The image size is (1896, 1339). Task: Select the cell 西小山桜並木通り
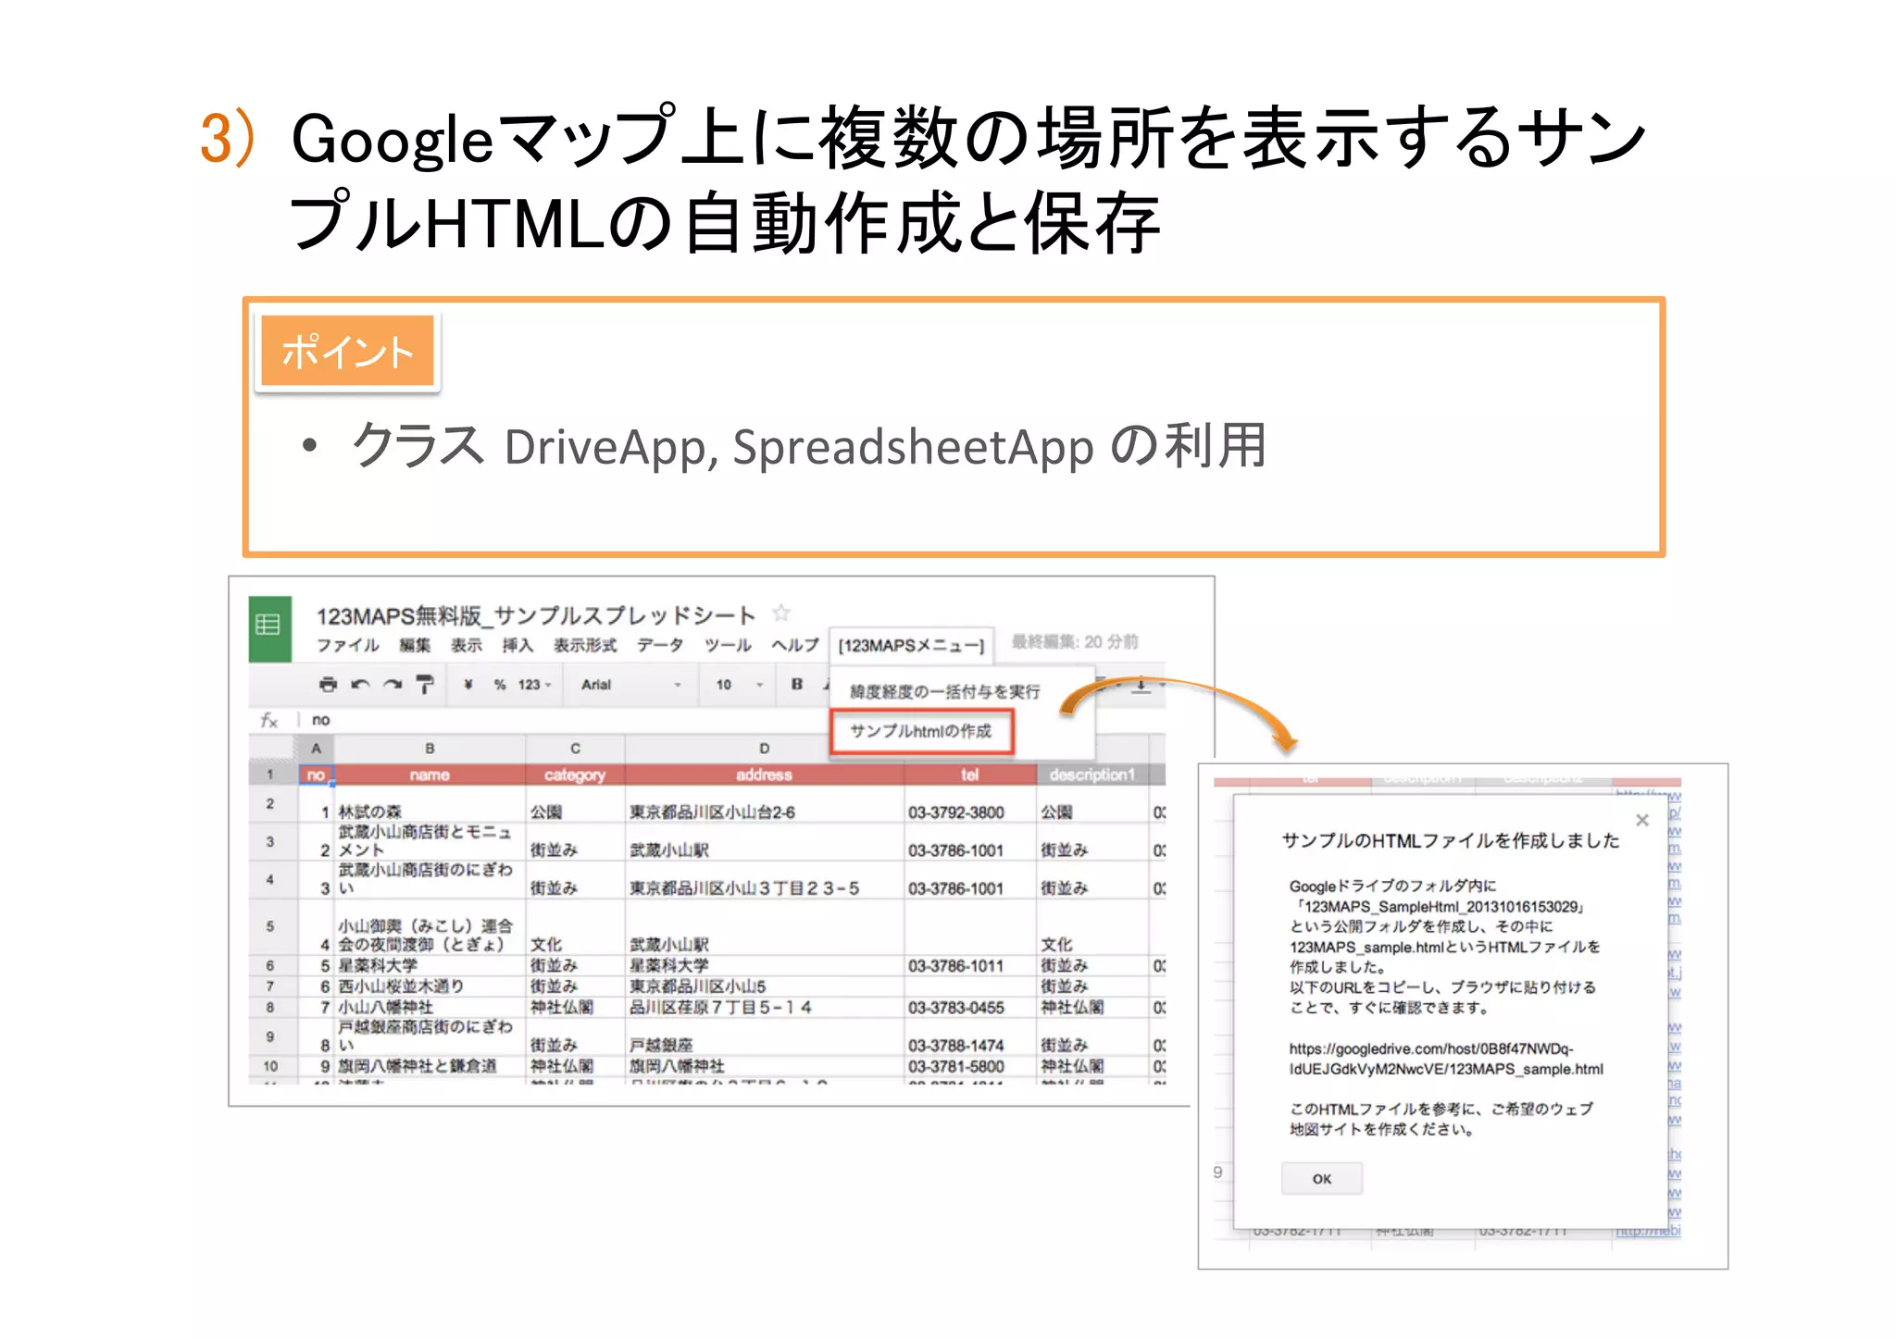click(x=430, y=986)
